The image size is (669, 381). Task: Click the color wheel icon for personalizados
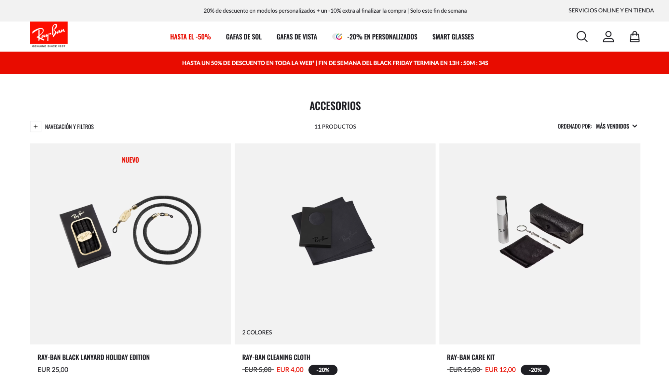click(x=337, y=36)
